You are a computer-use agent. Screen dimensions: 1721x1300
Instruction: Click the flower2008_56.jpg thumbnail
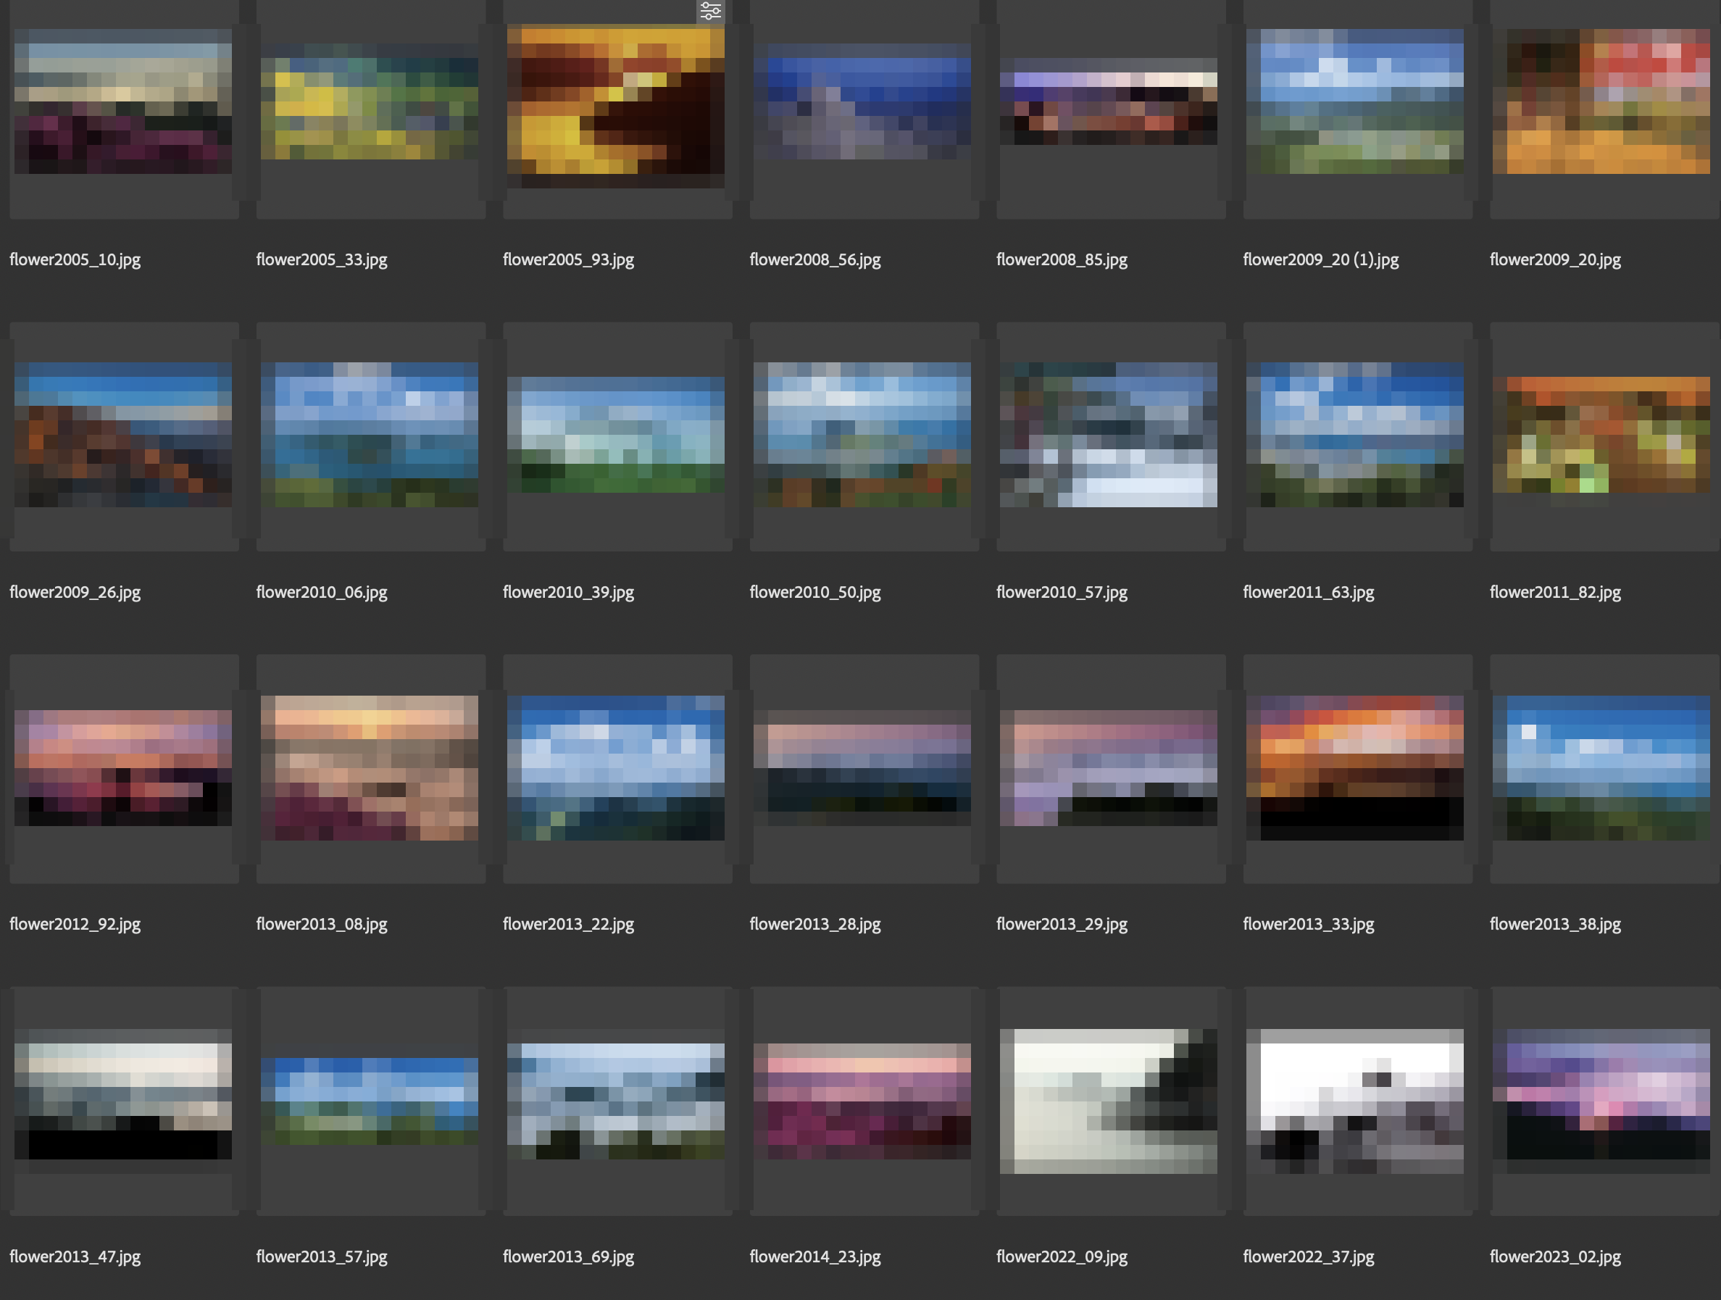coord(862,101)
